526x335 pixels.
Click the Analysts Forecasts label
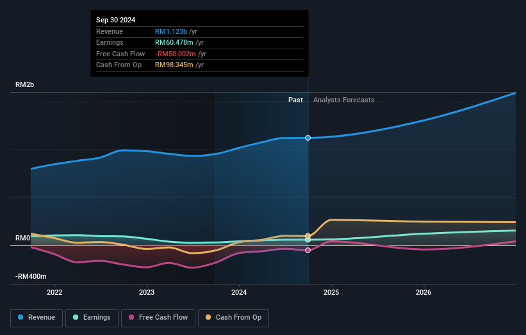pos(344,100)
